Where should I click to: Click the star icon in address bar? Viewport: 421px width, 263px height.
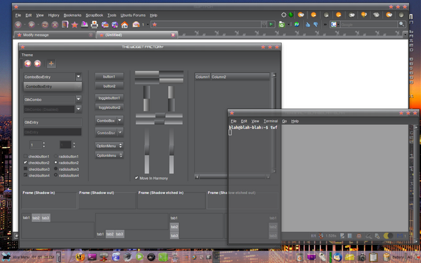[153, 24]
